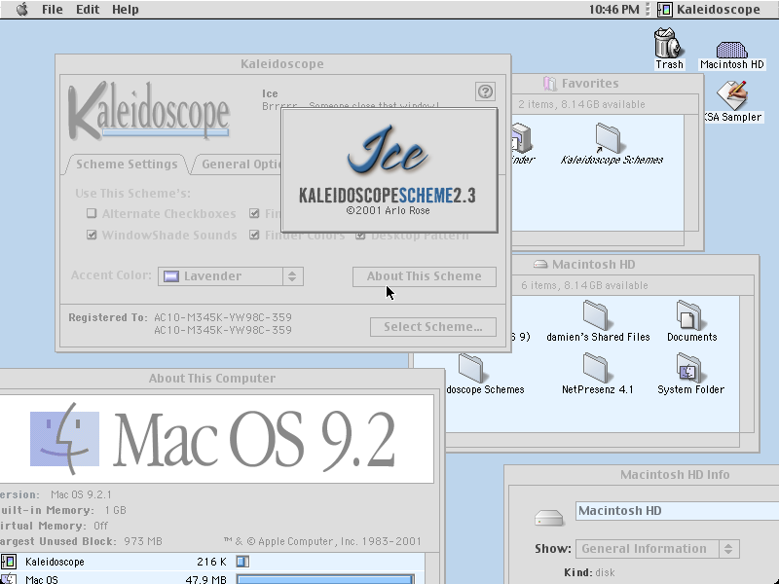
Task: Click the "973 MB" unused block value
Action: [x=143, y=541]
